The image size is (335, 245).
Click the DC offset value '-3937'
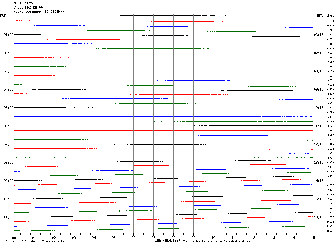[x=330, y=185]
